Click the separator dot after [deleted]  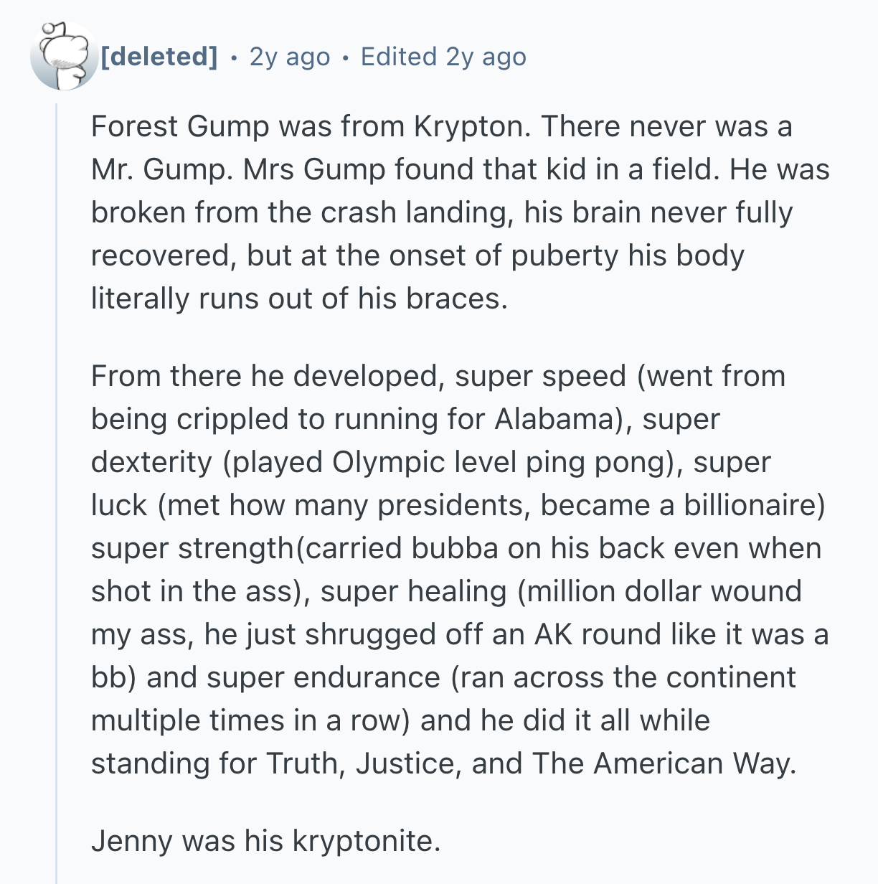[x=233, y=57]
